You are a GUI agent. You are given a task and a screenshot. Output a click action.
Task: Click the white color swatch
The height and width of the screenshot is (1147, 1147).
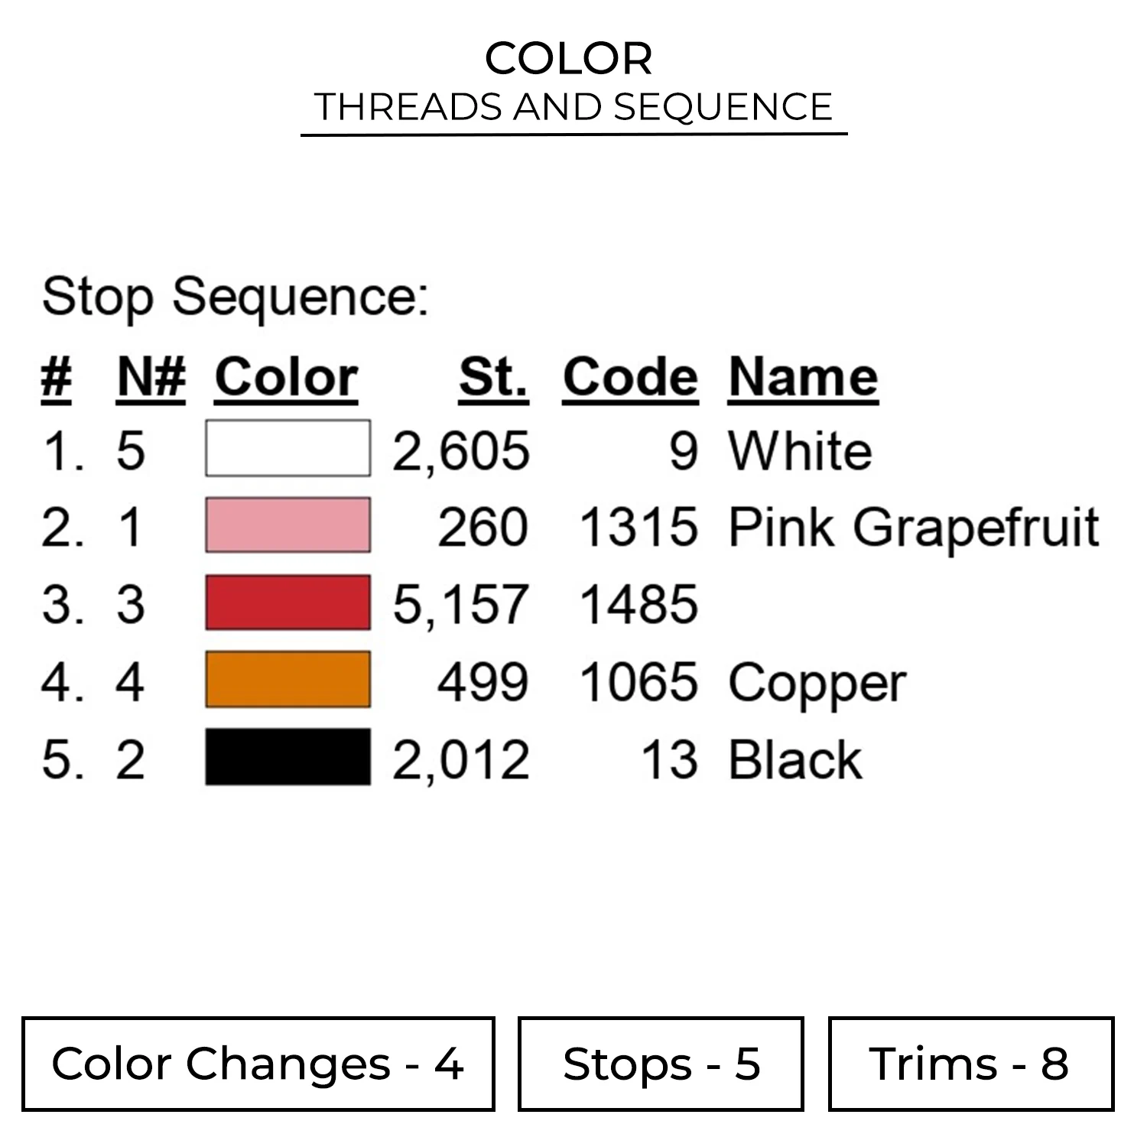coord(288,448)
